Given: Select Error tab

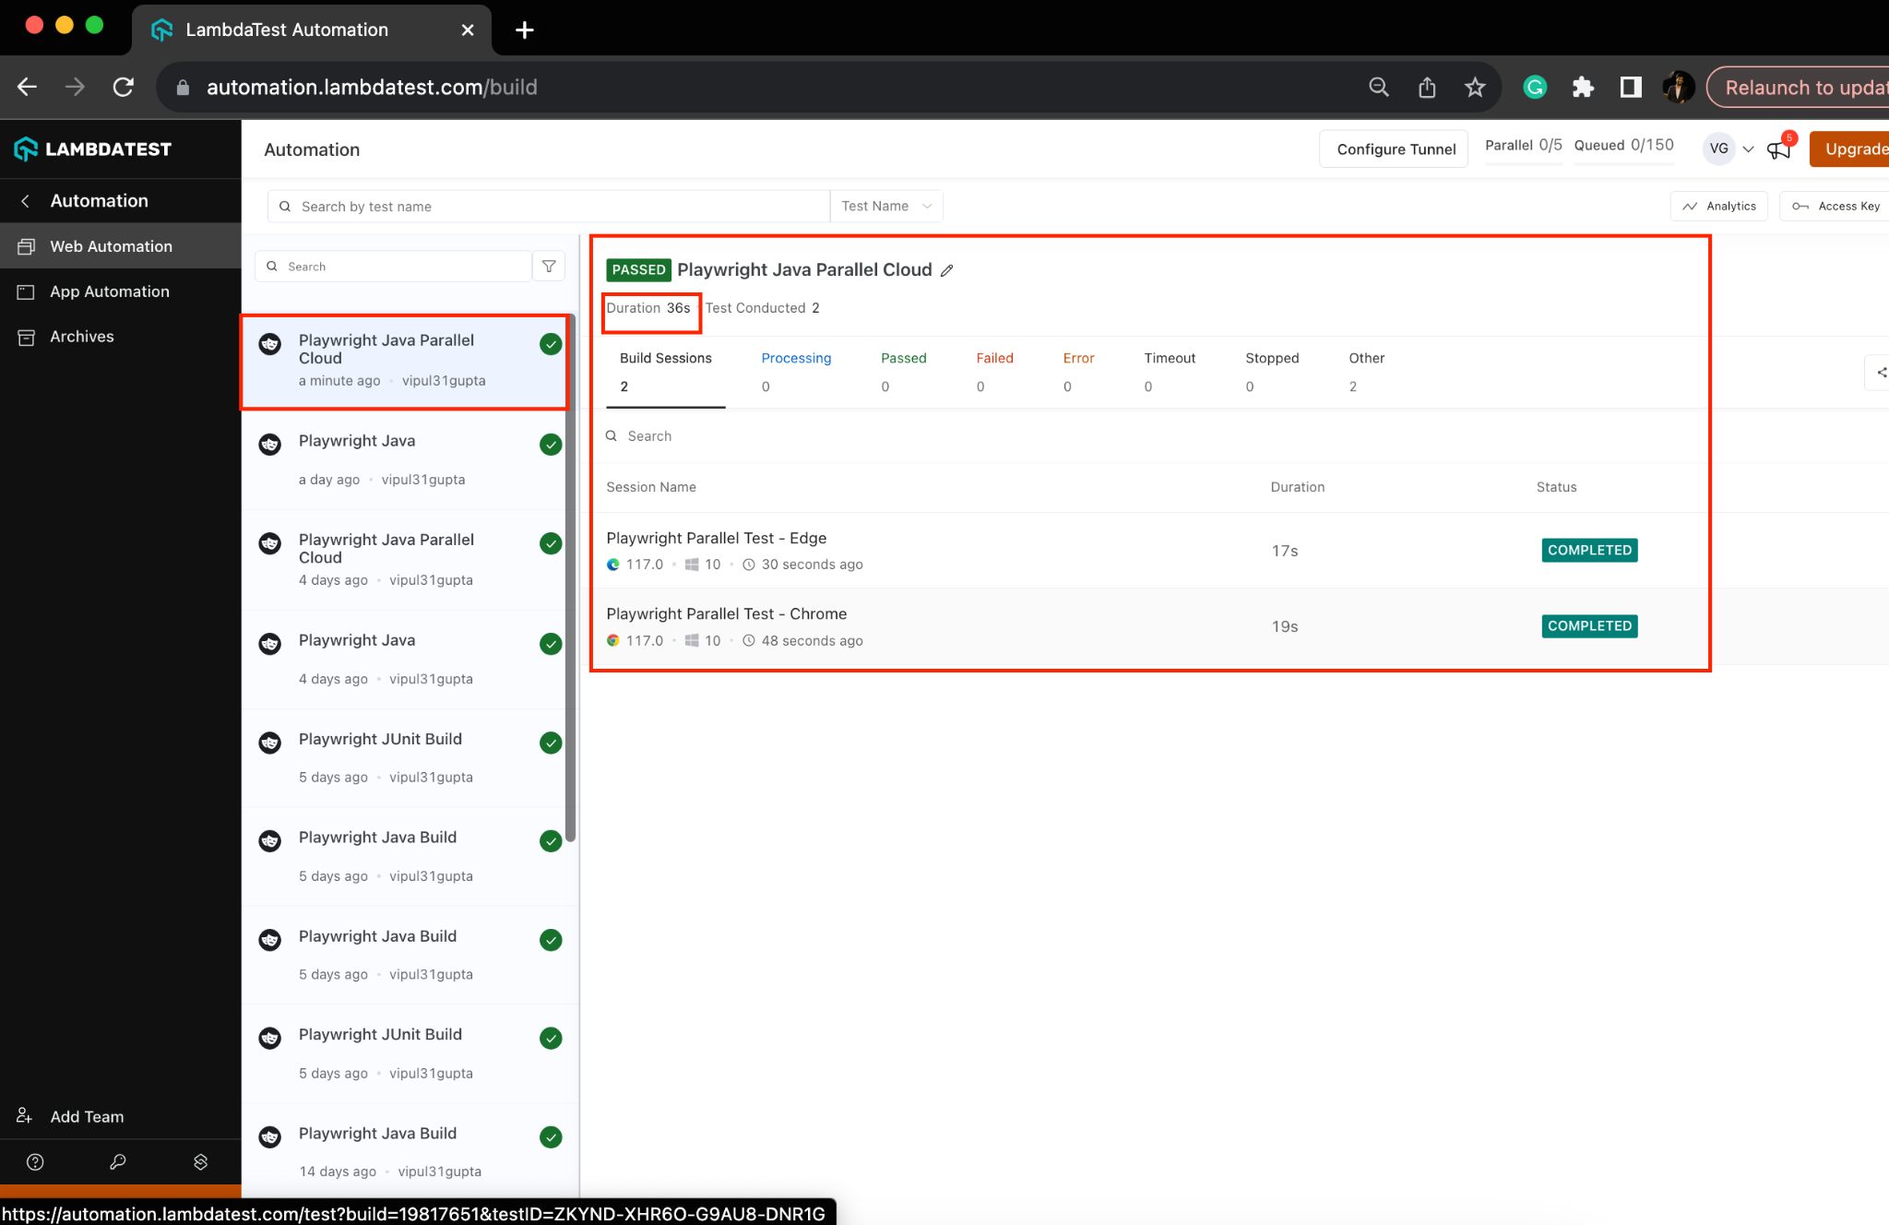Looking at the screenshot, I should coord(1078,372).
